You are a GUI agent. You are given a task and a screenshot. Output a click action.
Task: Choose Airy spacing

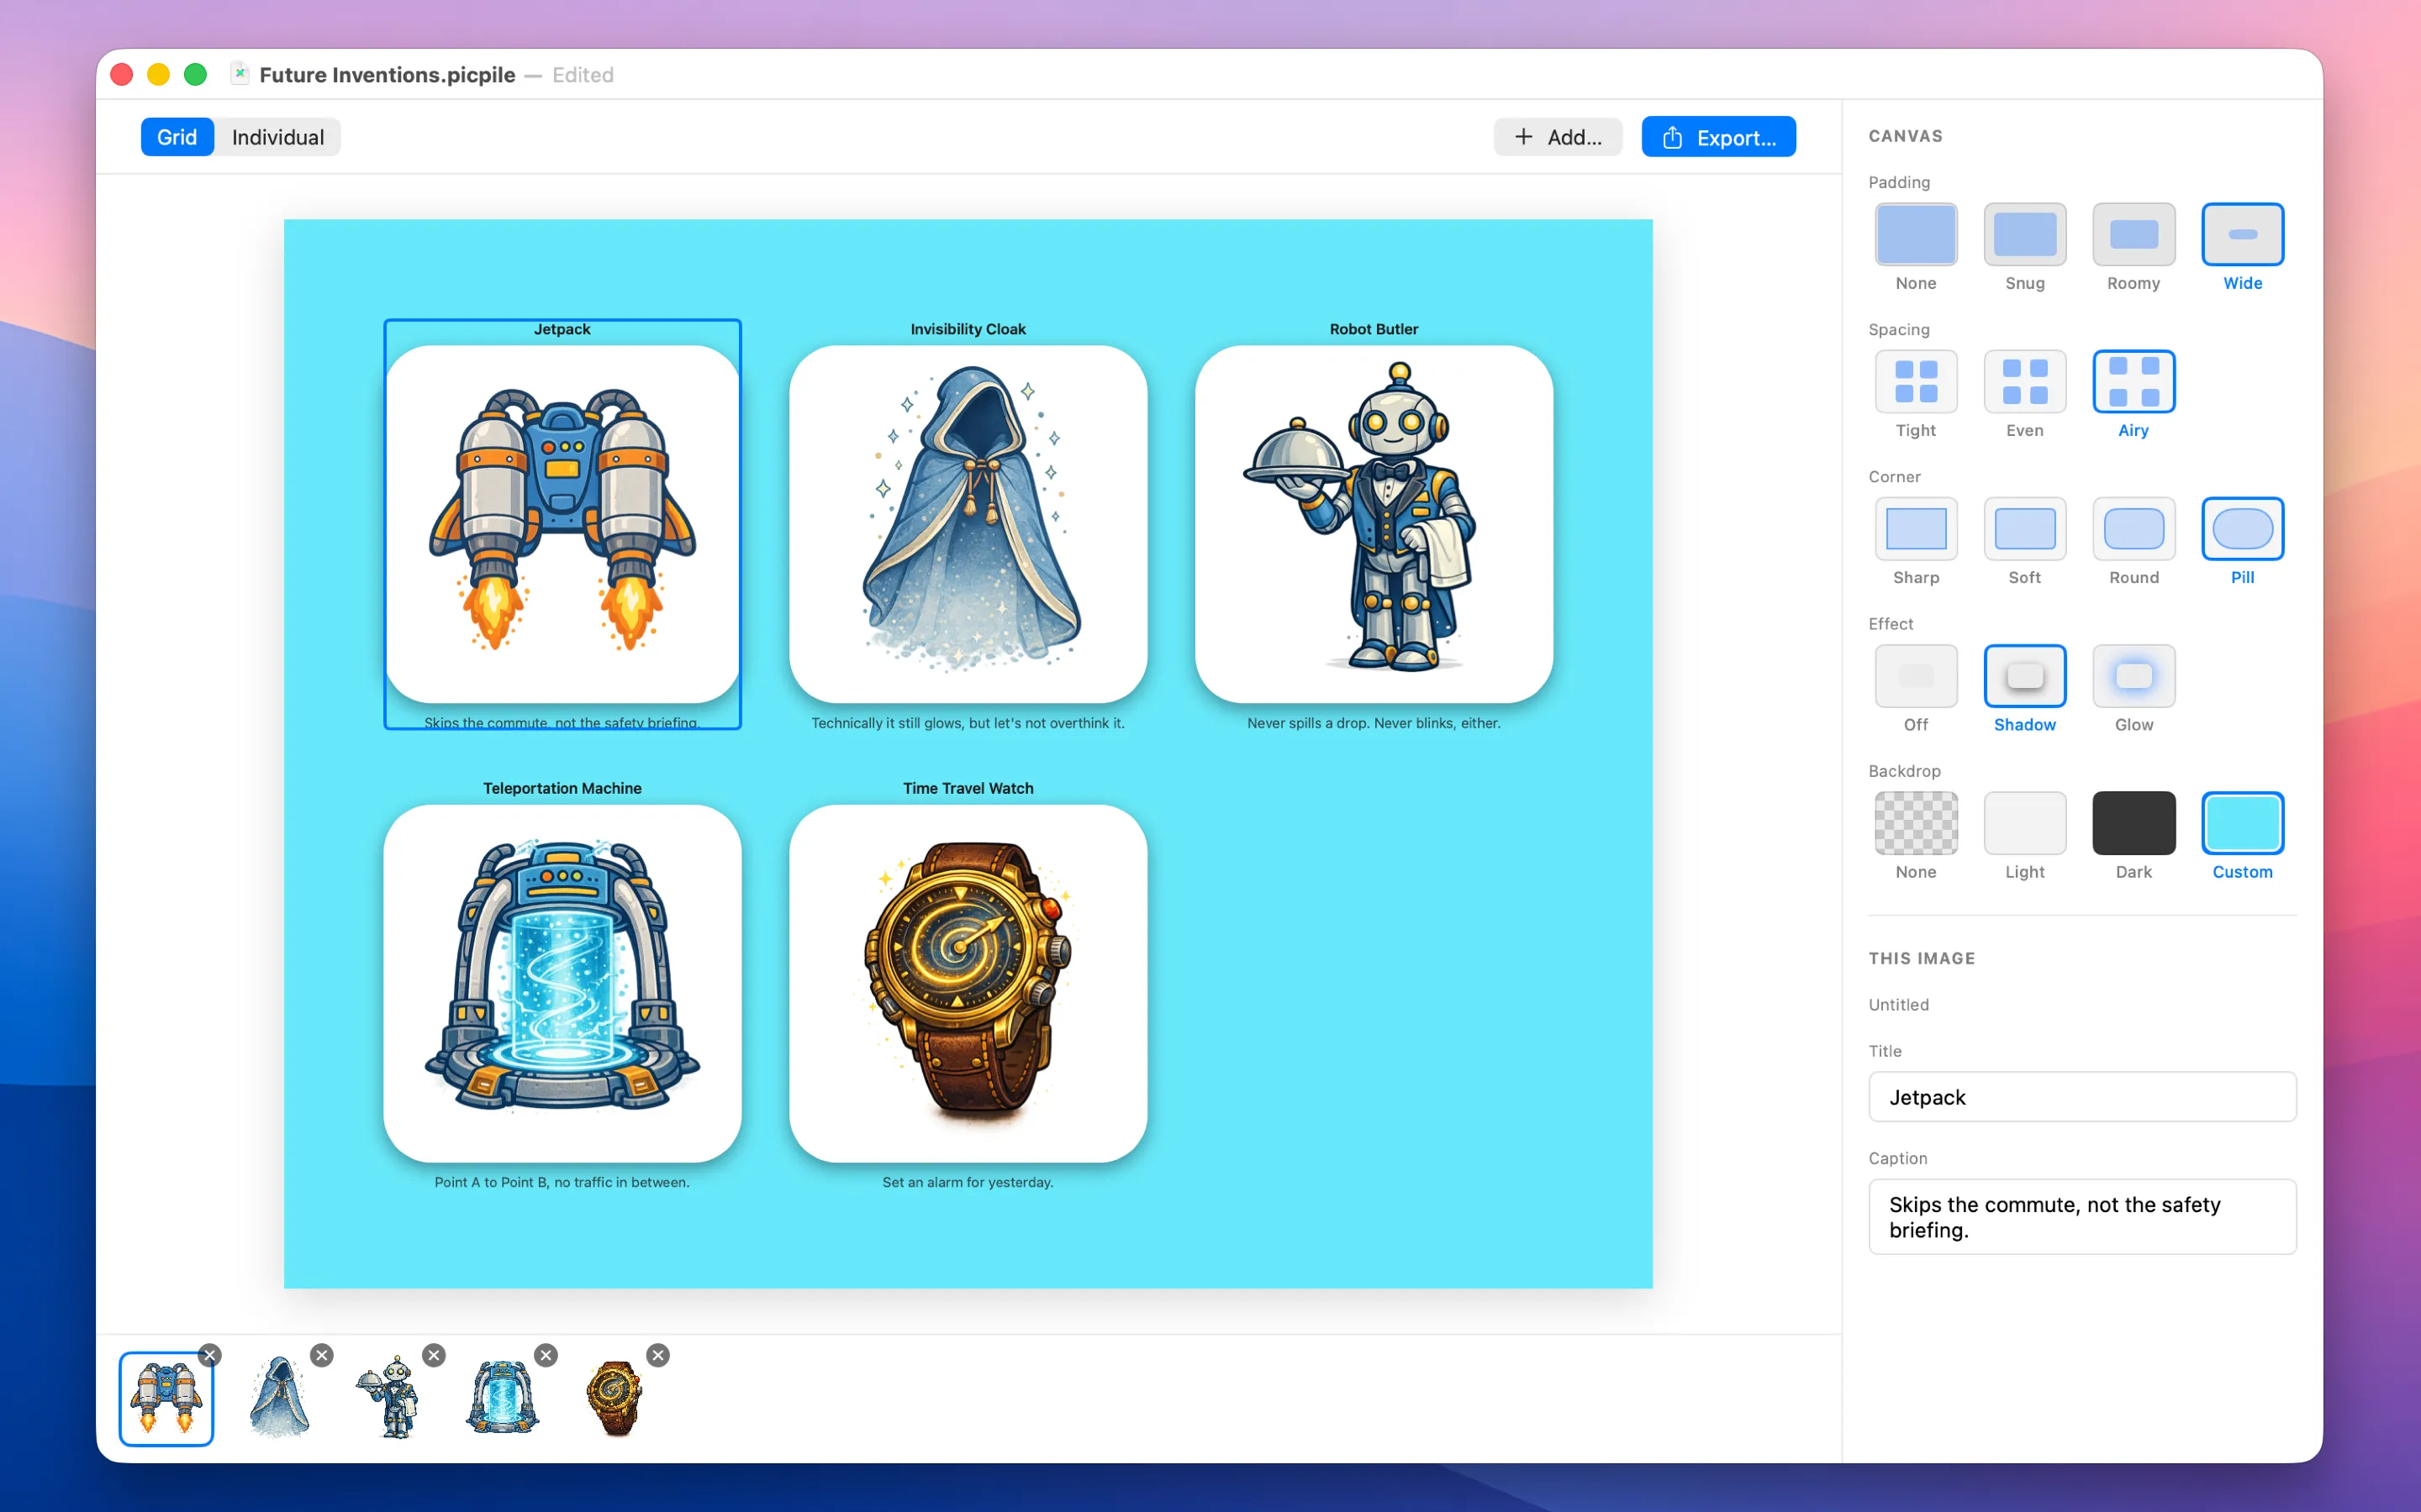(x=2133, y=381)
